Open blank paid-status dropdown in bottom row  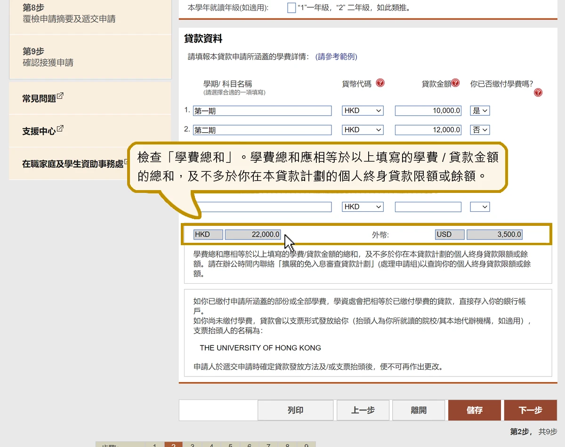point(480,207)
